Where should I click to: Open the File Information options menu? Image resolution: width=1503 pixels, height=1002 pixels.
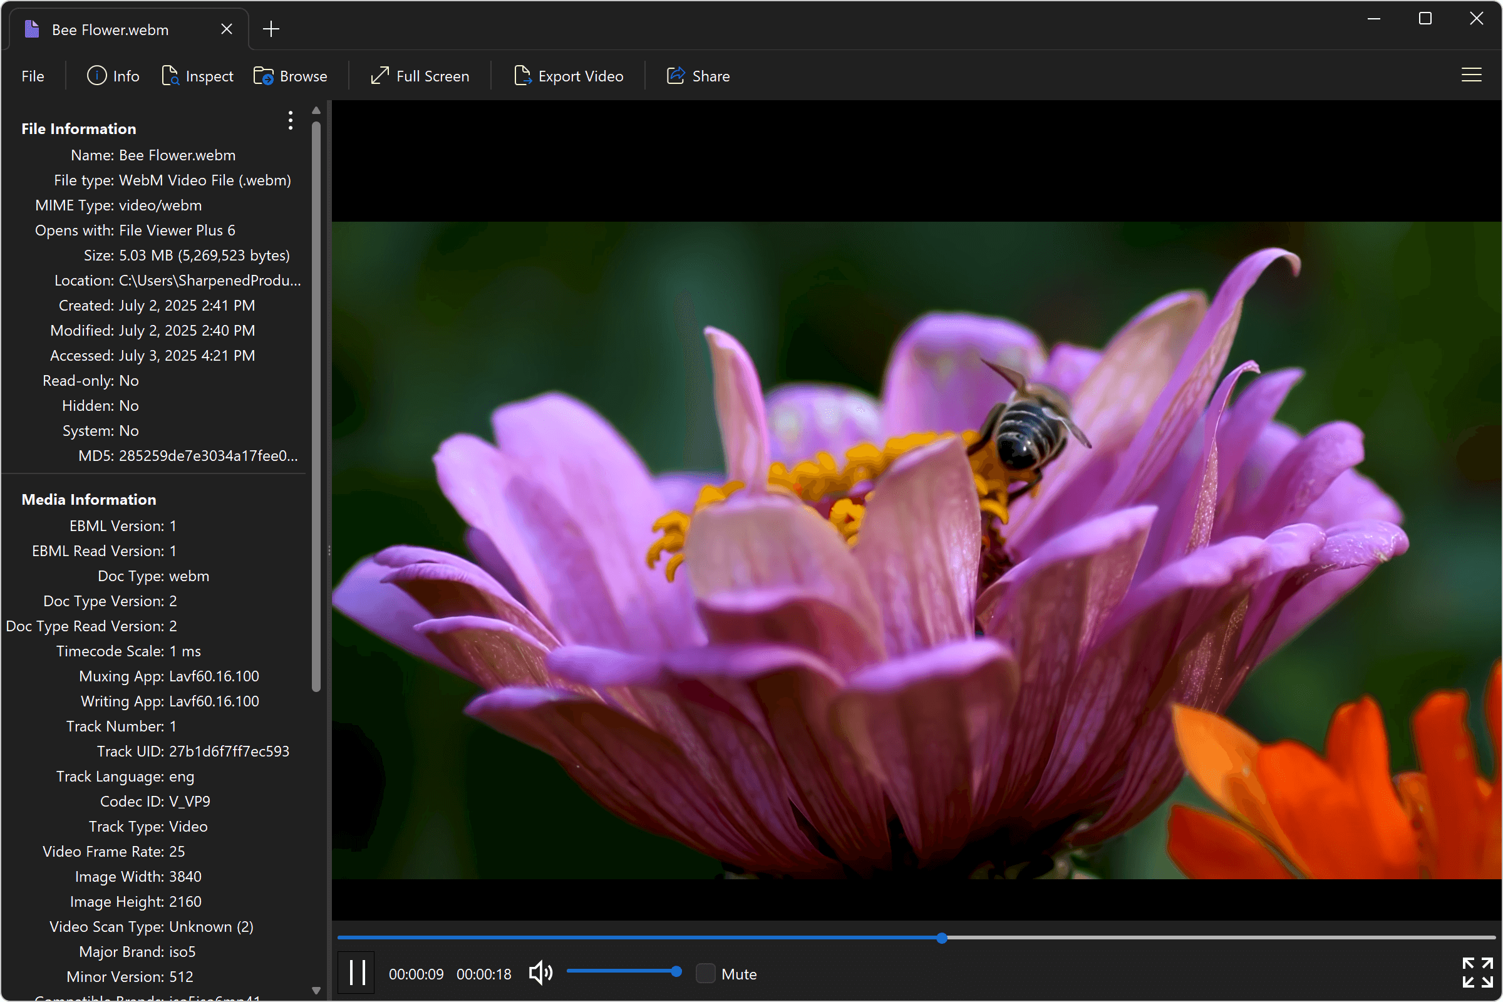pos(290,120)
